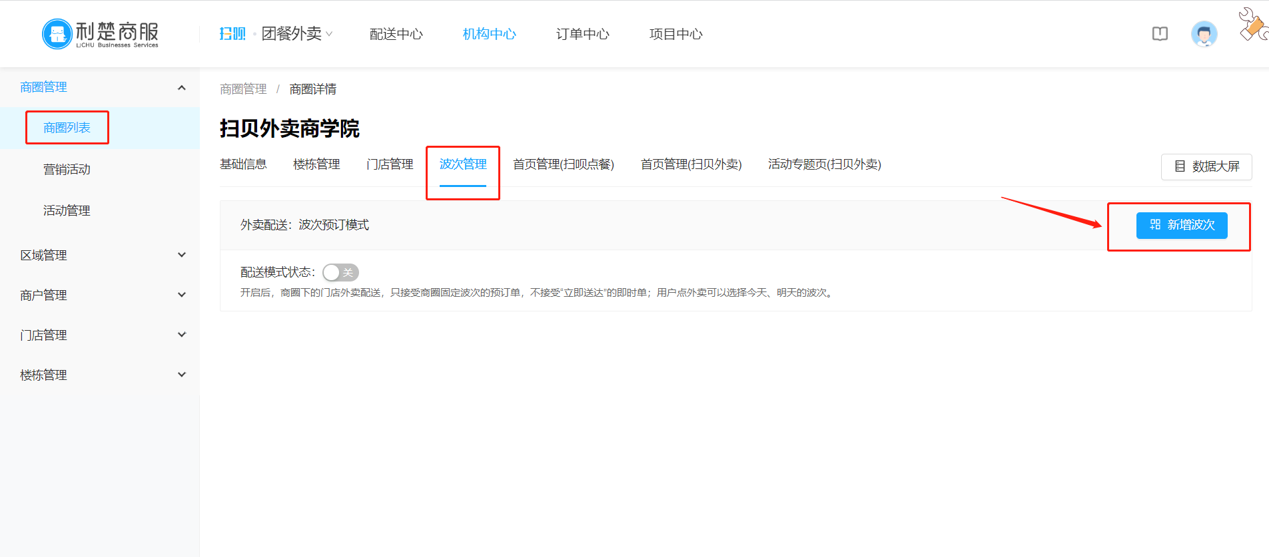Toggle the 配送模式状态 switch on
This screenshot has width=1269, height=557.
[x=340, y=272]
